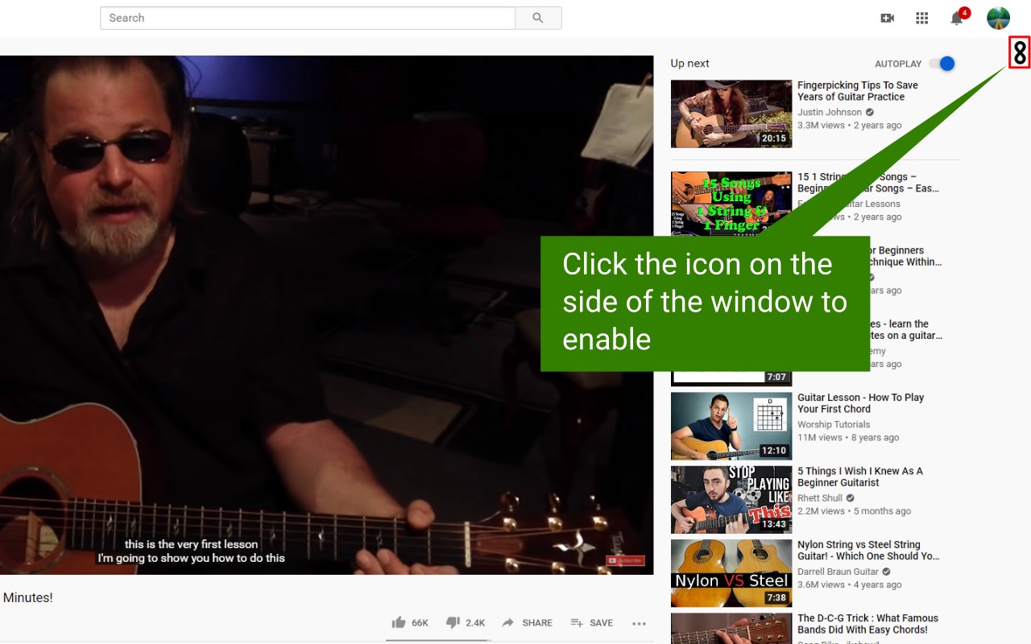1031x644 pixels.
Task: Open 5 Things I Wish thumbnail
Action: tap(731, 499)
